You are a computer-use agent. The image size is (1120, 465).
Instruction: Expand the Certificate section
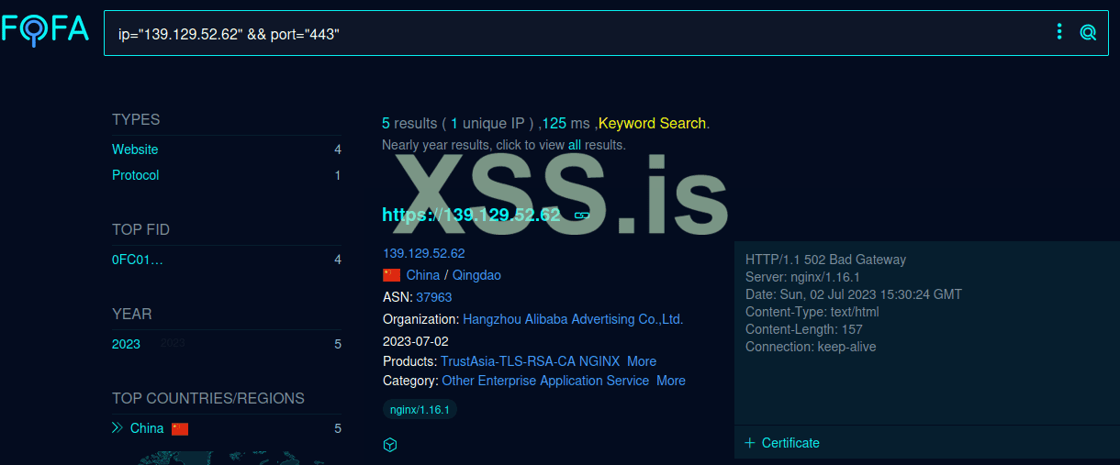point(782,443)
